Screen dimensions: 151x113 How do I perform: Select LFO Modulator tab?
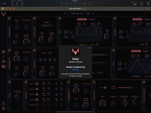pyautogui.click(x=82, y=19)
